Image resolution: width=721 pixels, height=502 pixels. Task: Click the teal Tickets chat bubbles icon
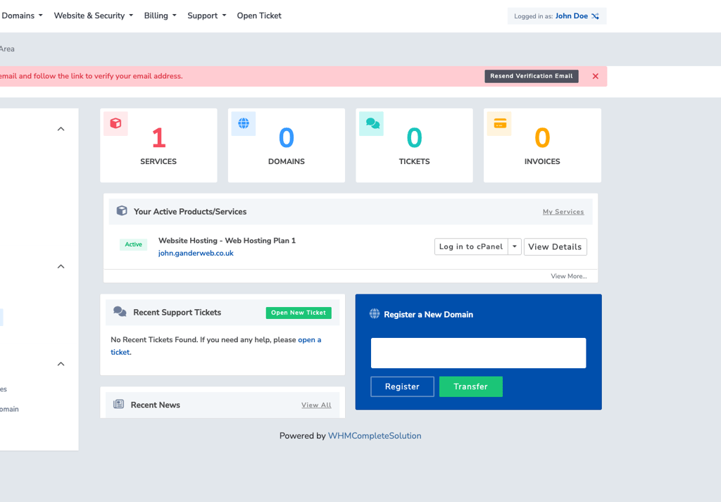(372, 123)
